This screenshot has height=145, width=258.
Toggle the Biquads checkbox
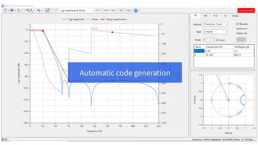tap(237, 24)
